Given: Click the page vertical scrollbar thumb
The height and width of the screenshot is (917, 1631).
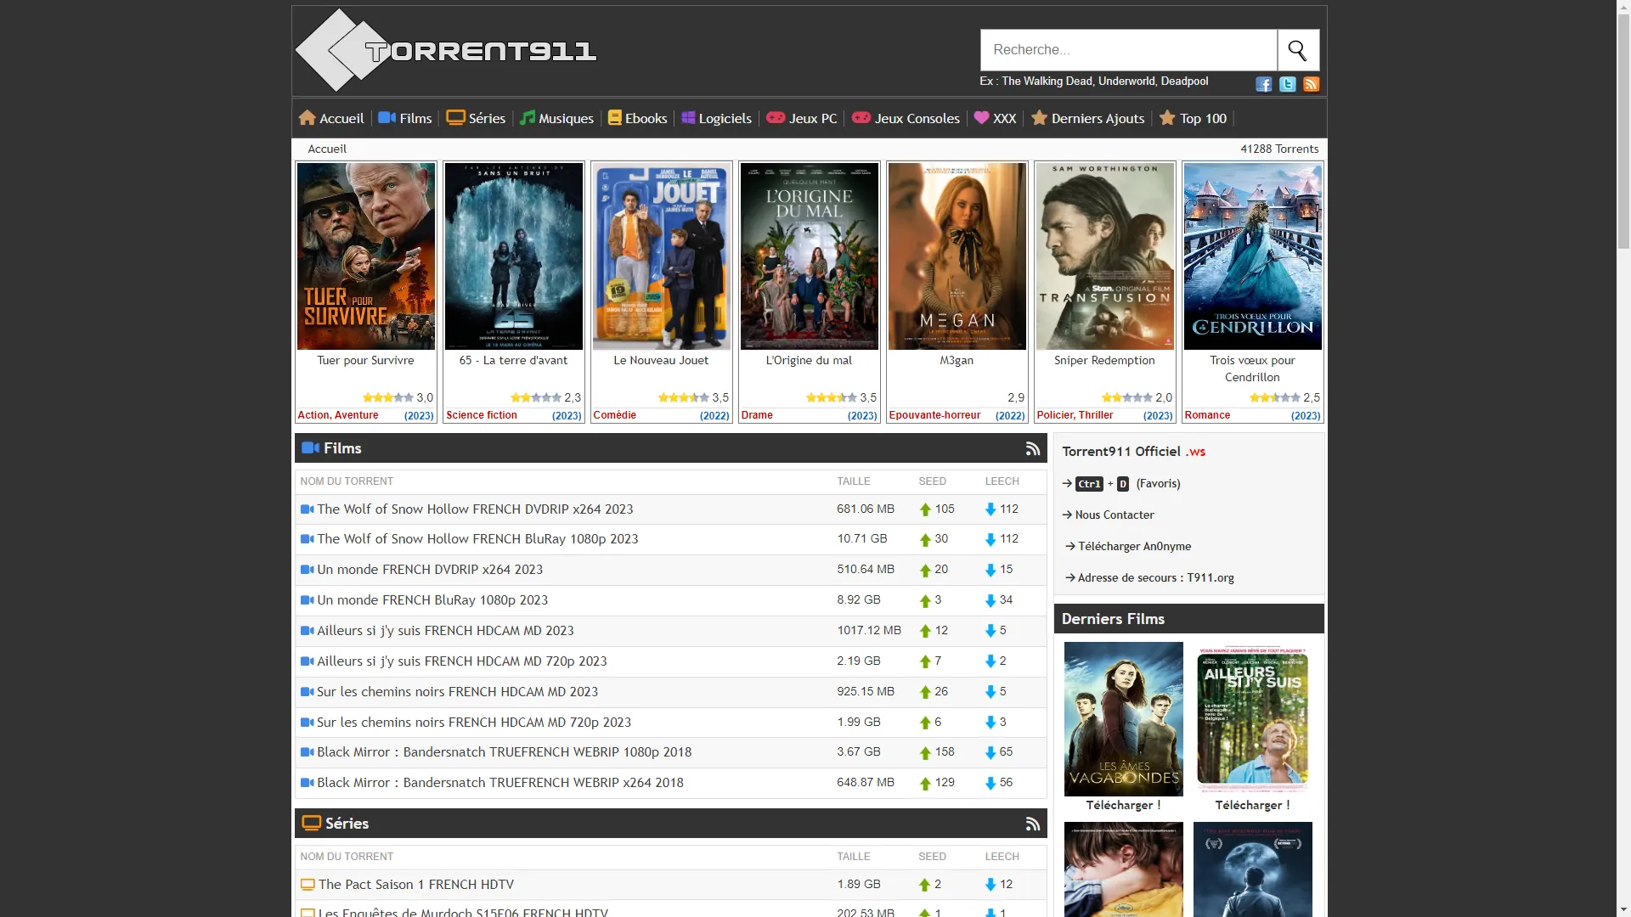Looking at the screenshot, I should 1623,132.
